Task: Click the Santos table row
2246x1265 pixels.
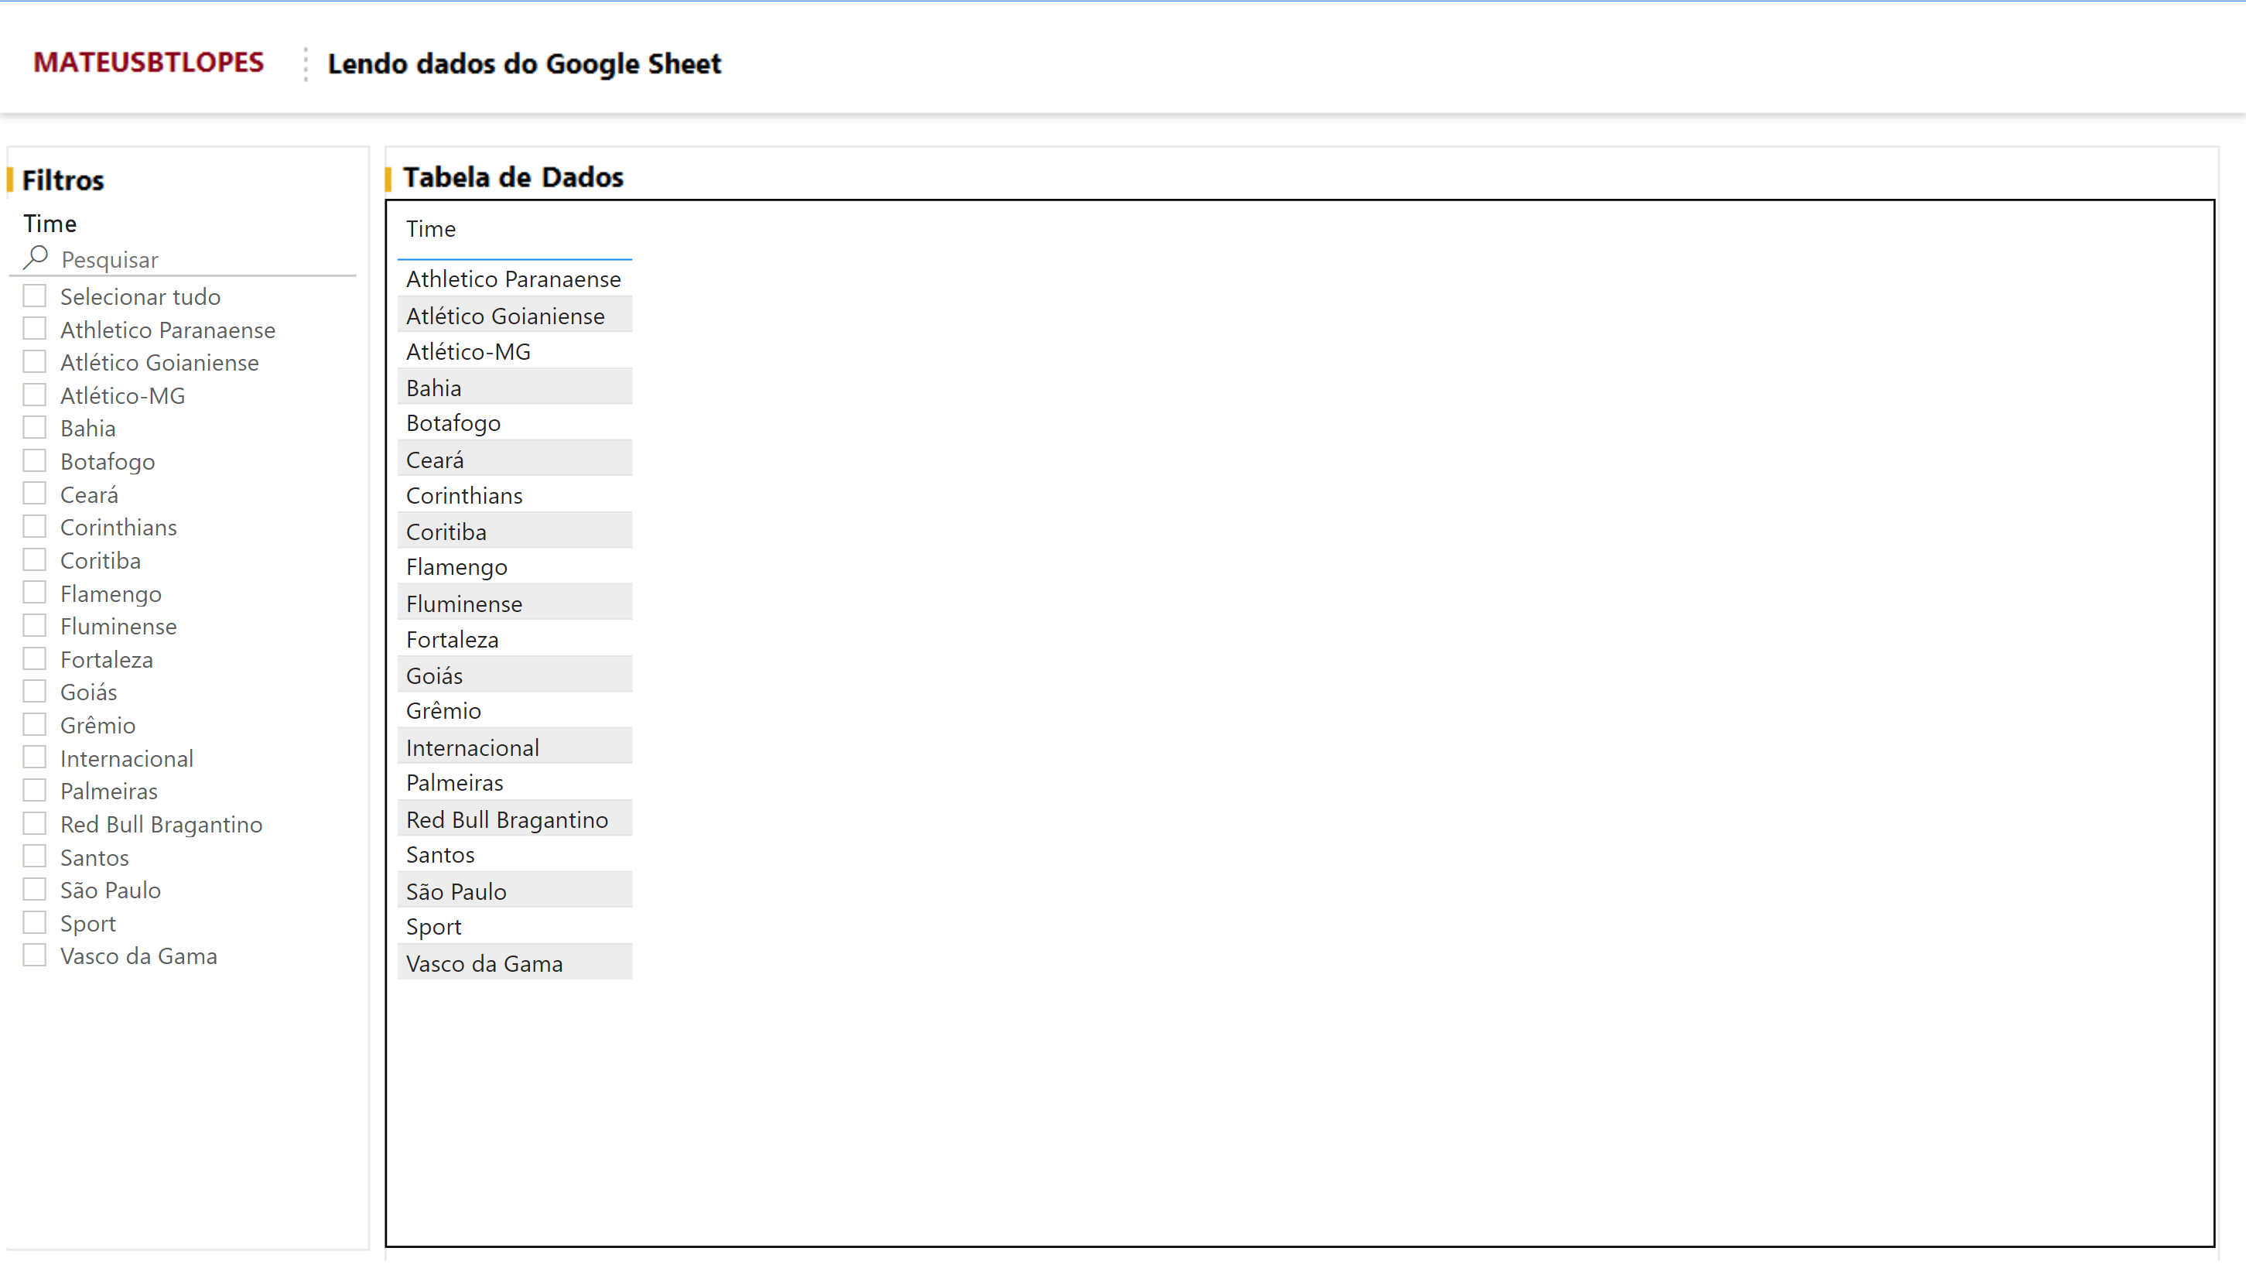Action: coord(440,855)
